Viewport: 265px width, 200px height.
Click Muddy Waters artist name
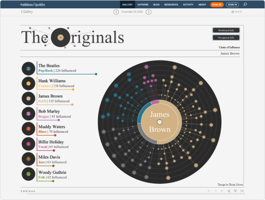click(x=52, y=127)
